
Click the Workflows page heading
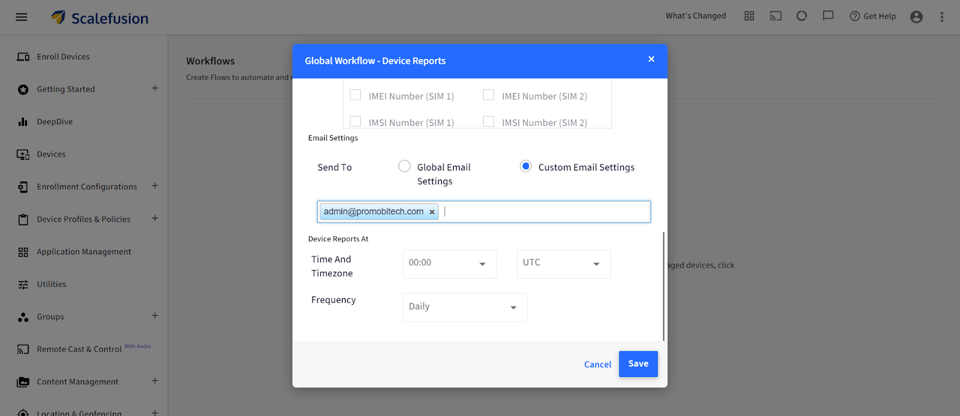coord(211,61)
